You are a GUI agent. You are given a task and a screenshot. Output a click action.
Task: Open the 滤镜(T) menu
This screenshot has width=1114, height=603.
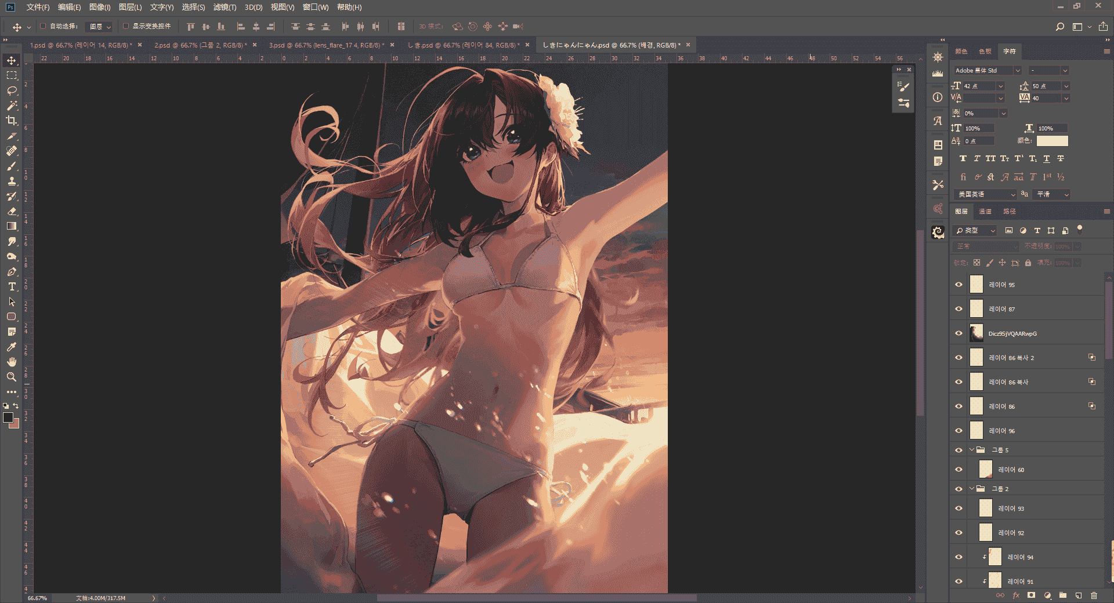[x=225, y=7]
